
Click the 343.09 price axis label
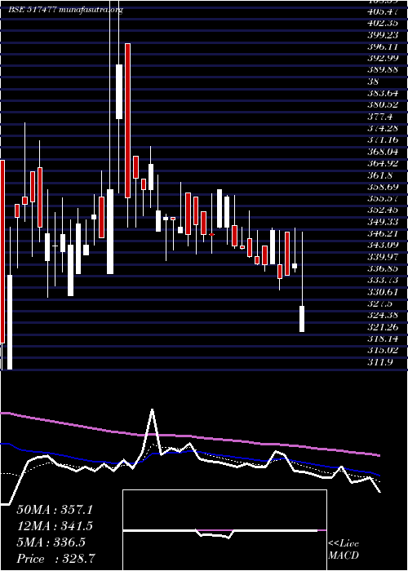pyautogui.click(x=383, y=245)
